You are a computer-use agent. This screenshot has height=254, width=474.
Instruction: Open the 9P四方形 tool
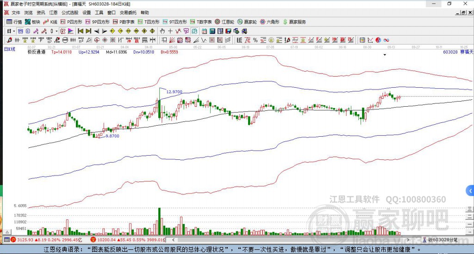point(97,22)
